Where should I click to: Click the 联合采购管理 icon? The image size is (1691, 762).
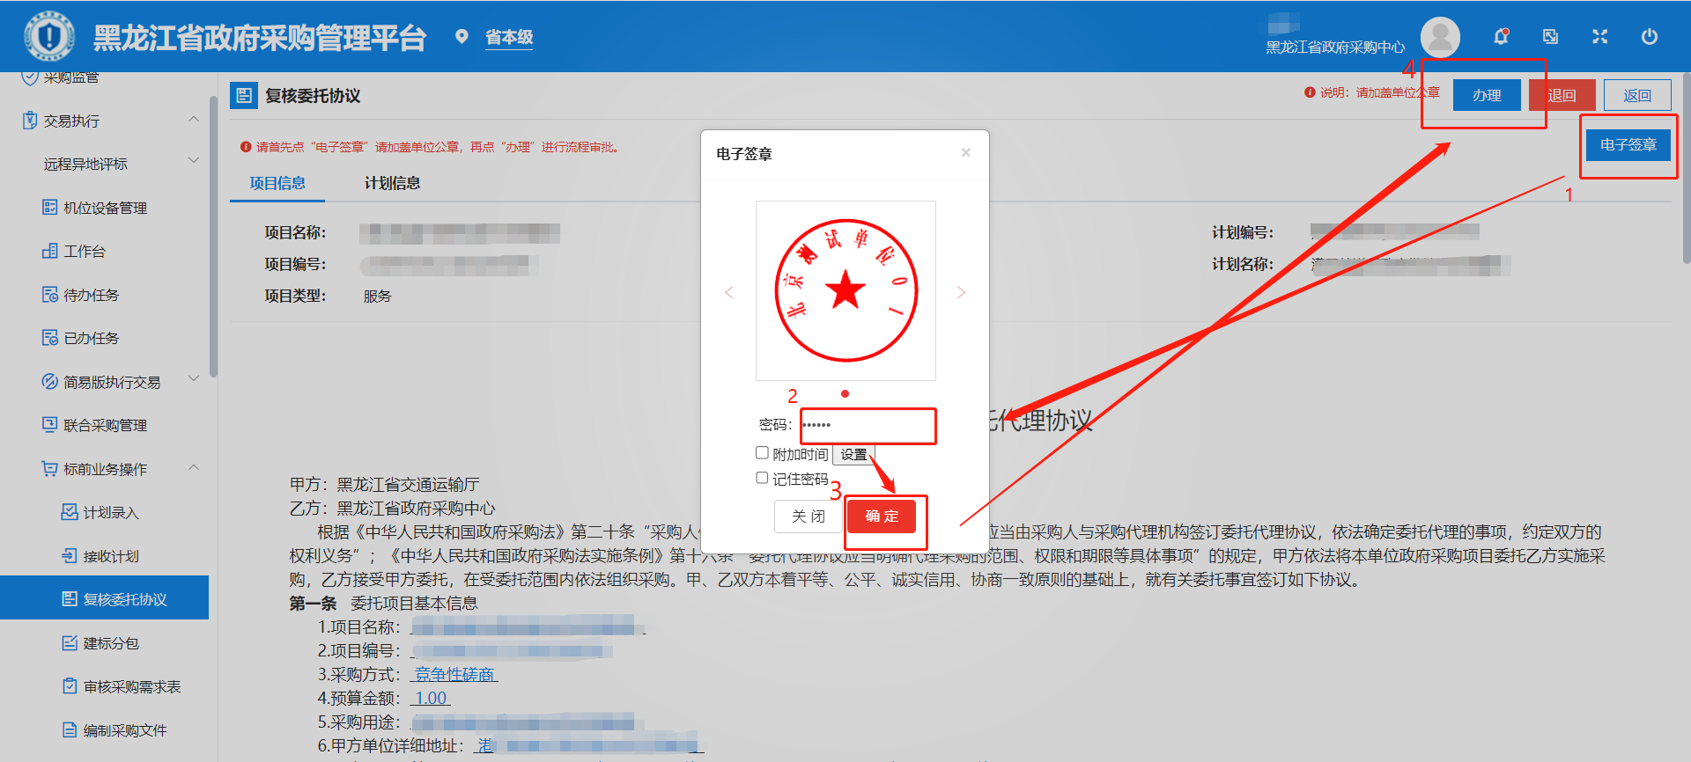click(50, 424)
